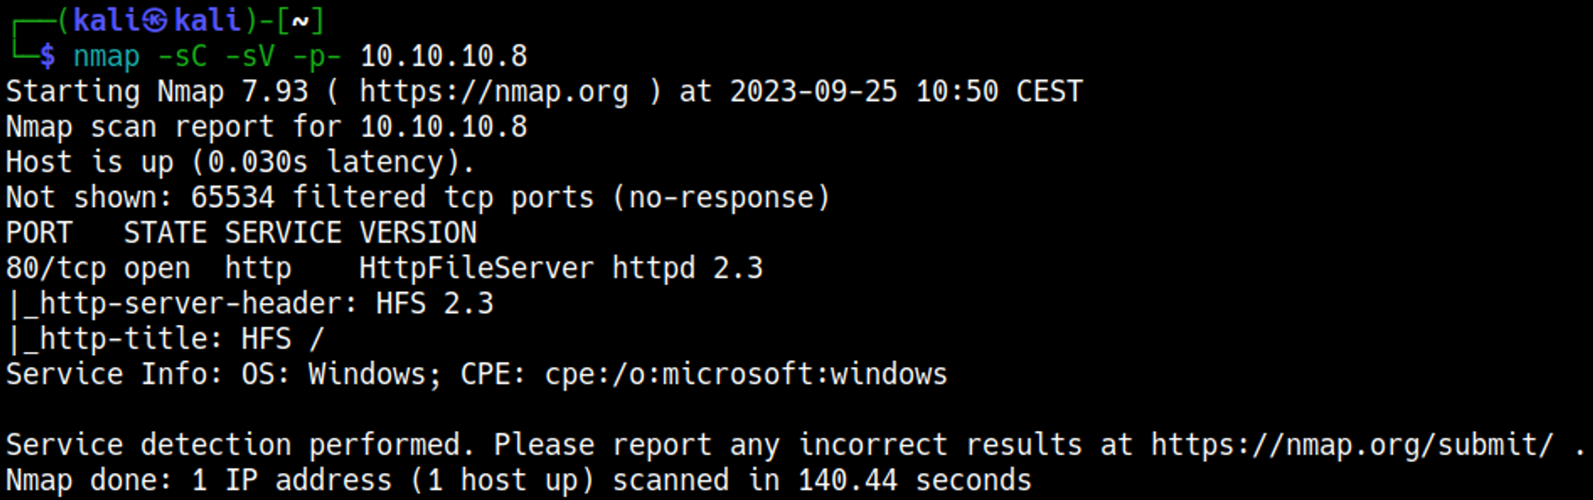The height and width of the screenshot is (500, 1593).
Task: Click the 80/tcp port entry
Action: 56,268
